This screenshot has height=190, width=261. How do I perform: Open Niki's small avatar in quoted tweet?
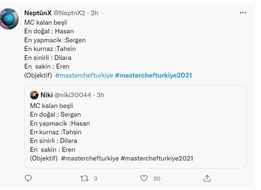click(x=34, y=95)
